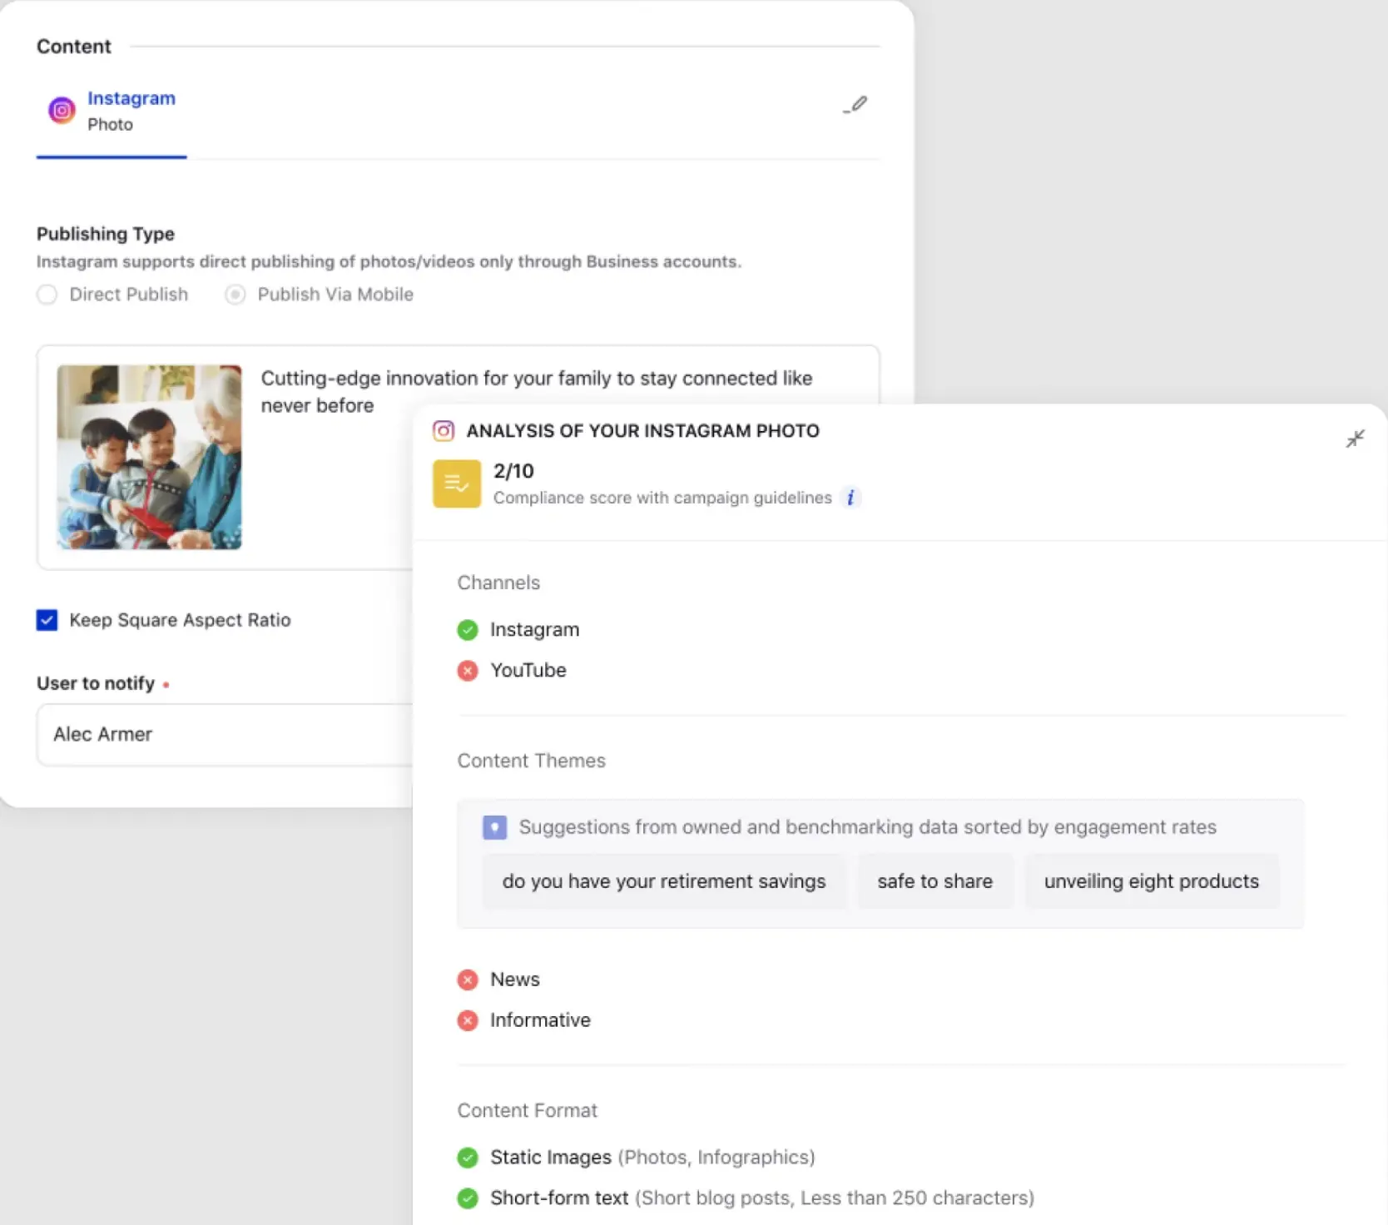Screen dimensions: 1388x1225
Task: Select the Publish Via Mobile radio button
Action: coord(235,295)
